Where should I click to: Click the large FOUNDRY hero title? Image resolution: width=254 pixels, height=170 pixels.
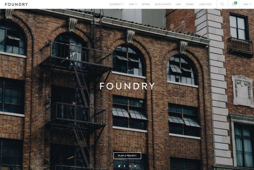pos(127,86)
